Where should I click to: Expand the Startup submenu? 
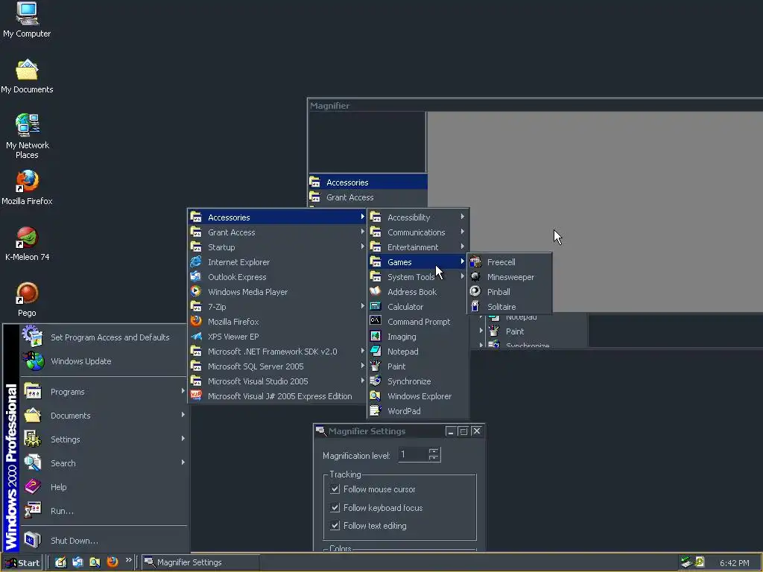click(277, 247)
